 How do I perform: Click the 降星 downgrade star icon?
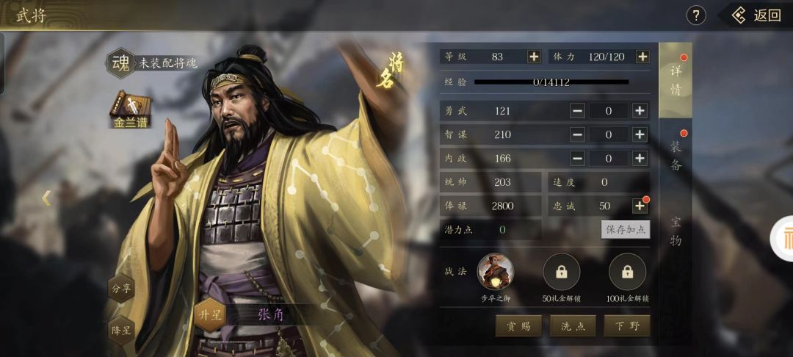tap(121, 331)
